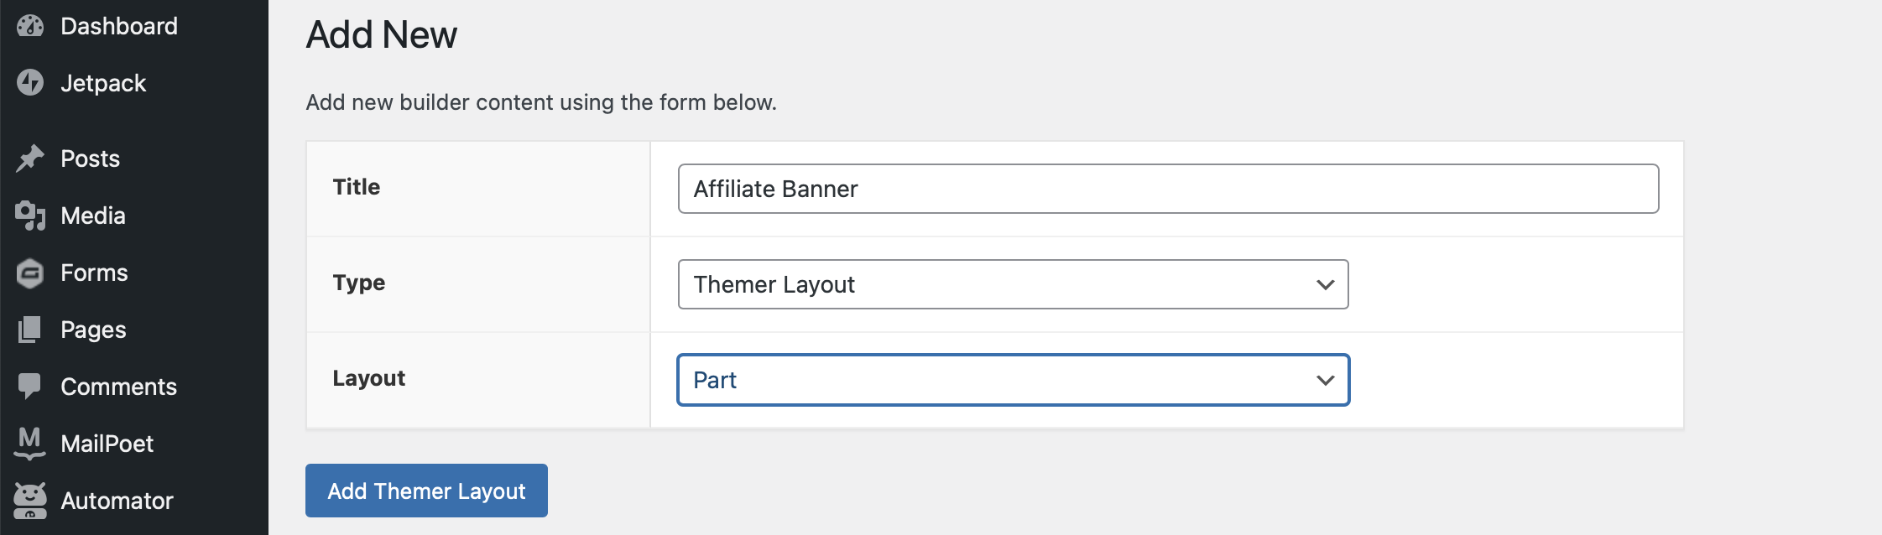1882x535 pixels.
Task: Select the MailPoet menu label
Action: point(107,443)
